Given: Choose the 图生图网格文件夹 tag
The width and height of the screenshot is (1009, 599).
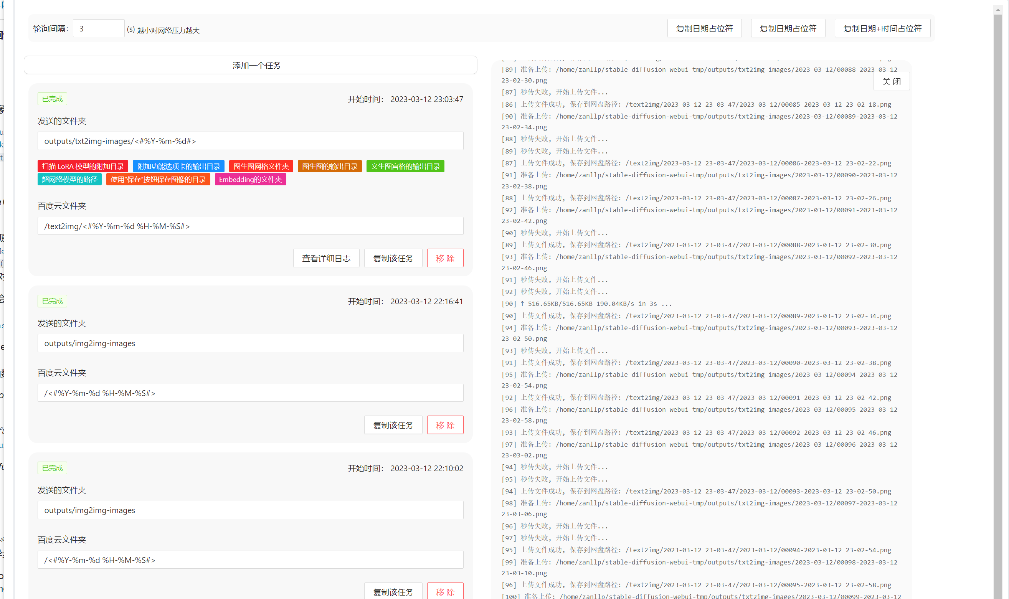Looking at the screenshot, I should [x=261, y=166].
